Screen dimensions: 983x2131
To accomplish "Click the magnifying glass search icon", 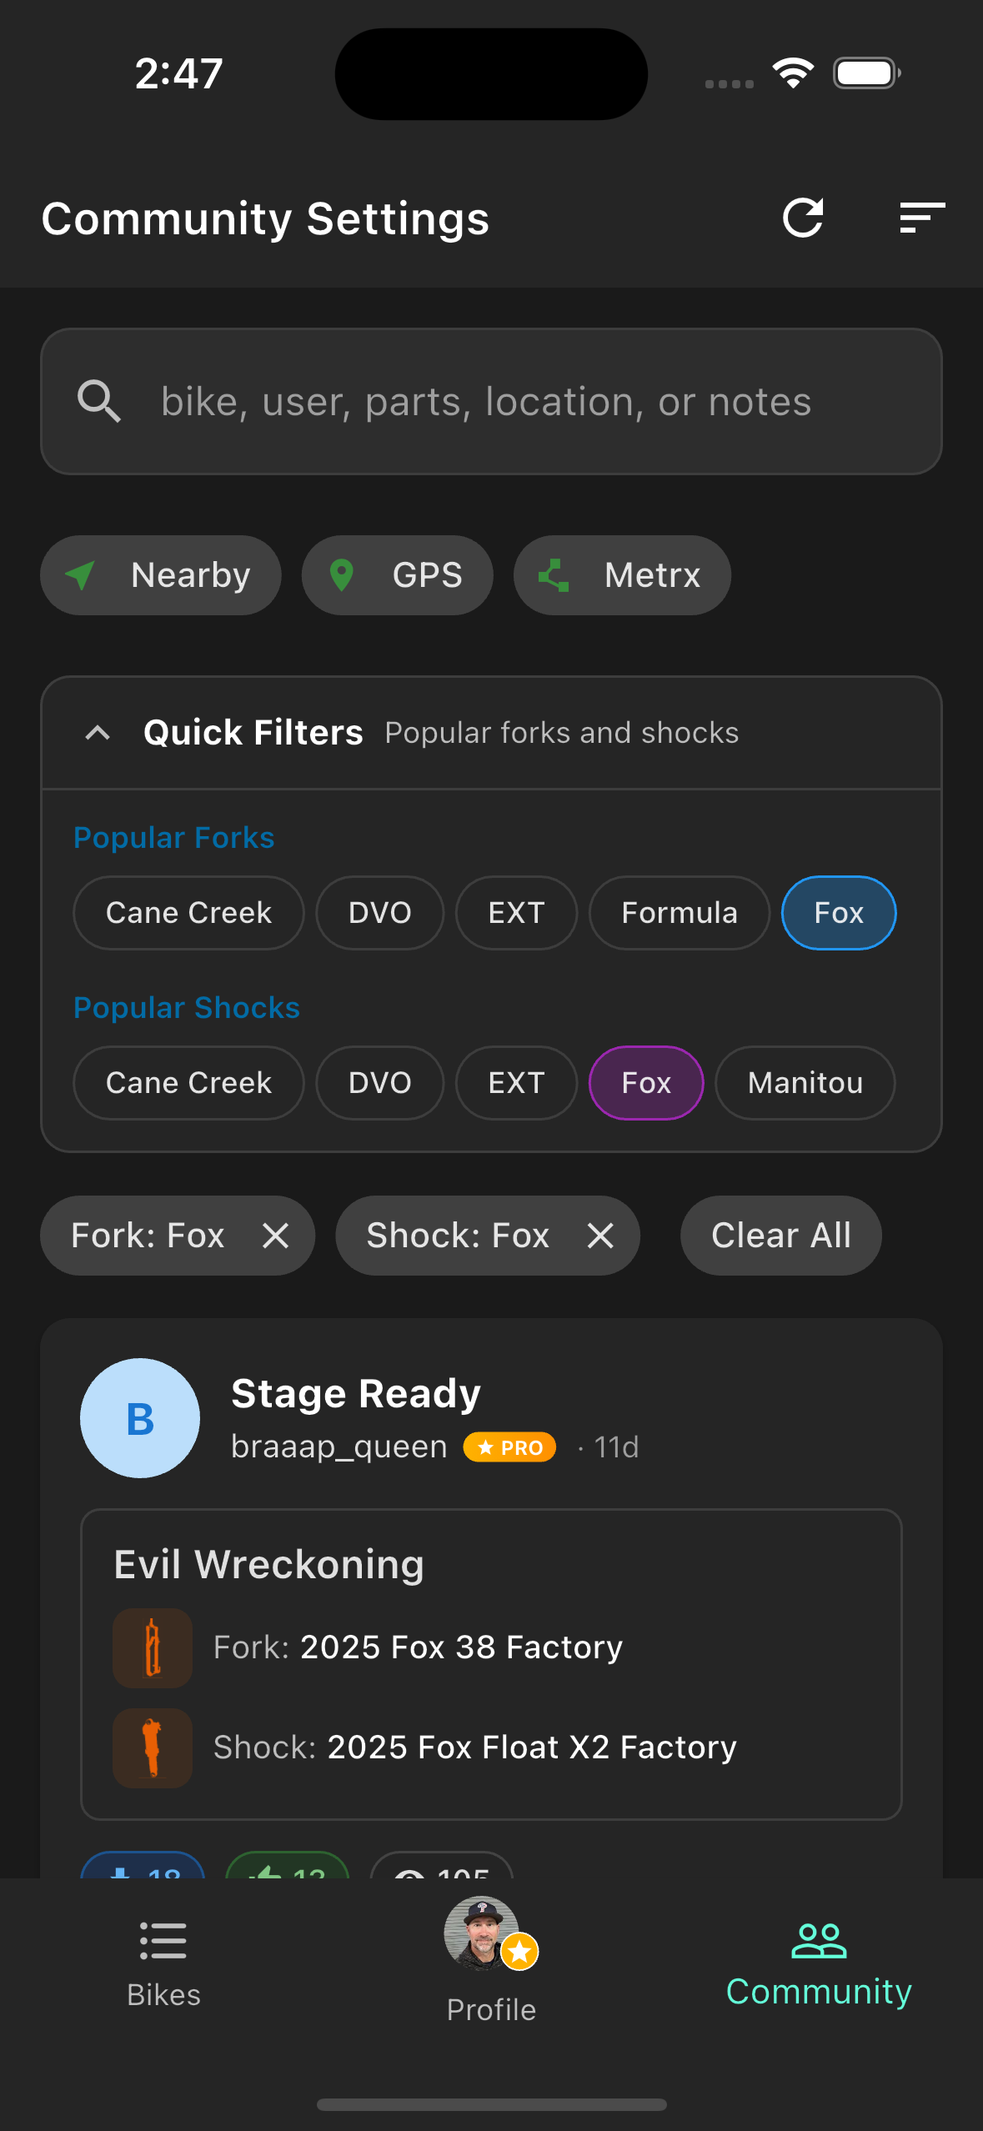I will pos(98,402).
